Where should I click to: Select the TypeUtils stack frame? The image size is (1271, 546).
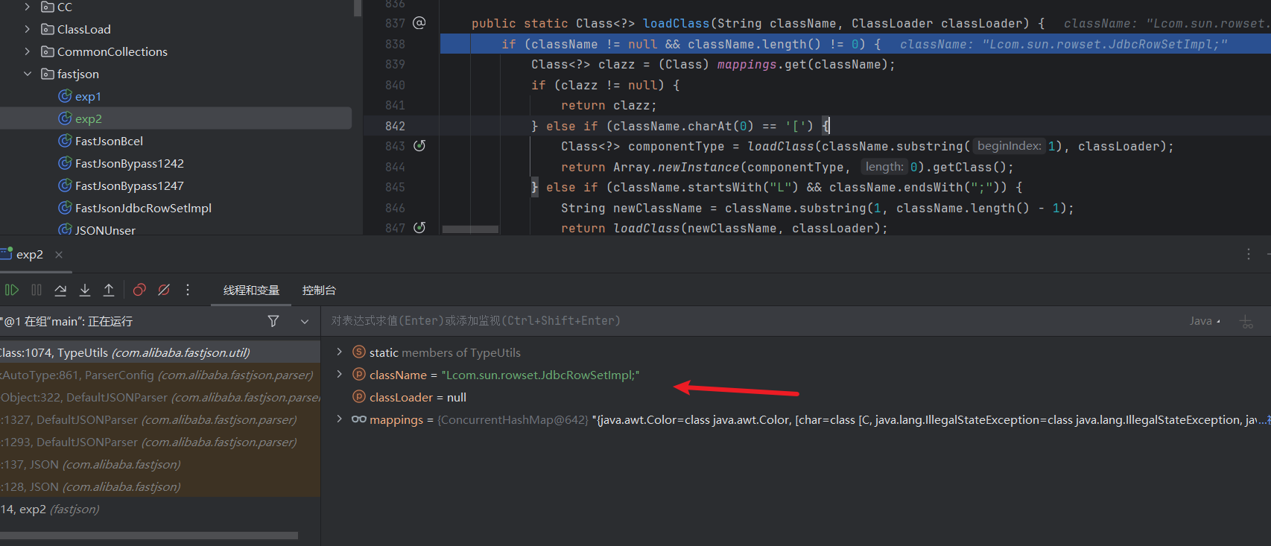[160, 352]
